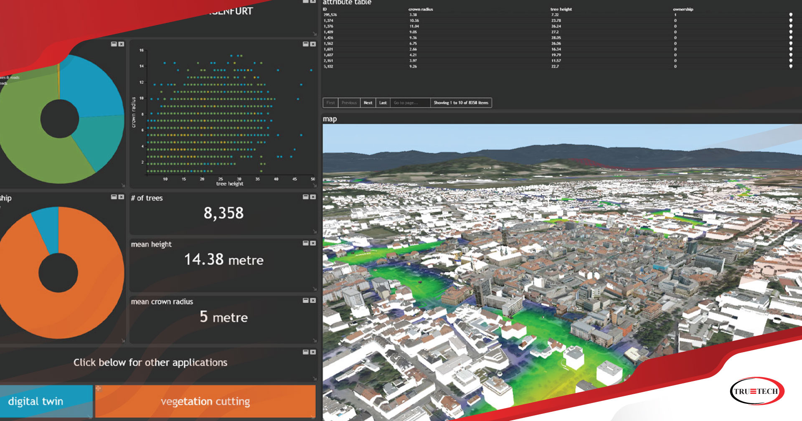The image size is (802, 421).
Task: Open the vegetation cutting application
Action: click(206, 401)
